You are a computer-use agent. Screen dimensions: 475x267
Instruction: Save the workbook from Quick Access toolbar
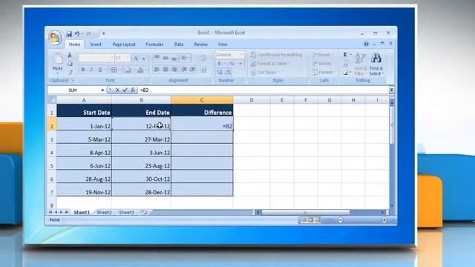click(69, 33)
